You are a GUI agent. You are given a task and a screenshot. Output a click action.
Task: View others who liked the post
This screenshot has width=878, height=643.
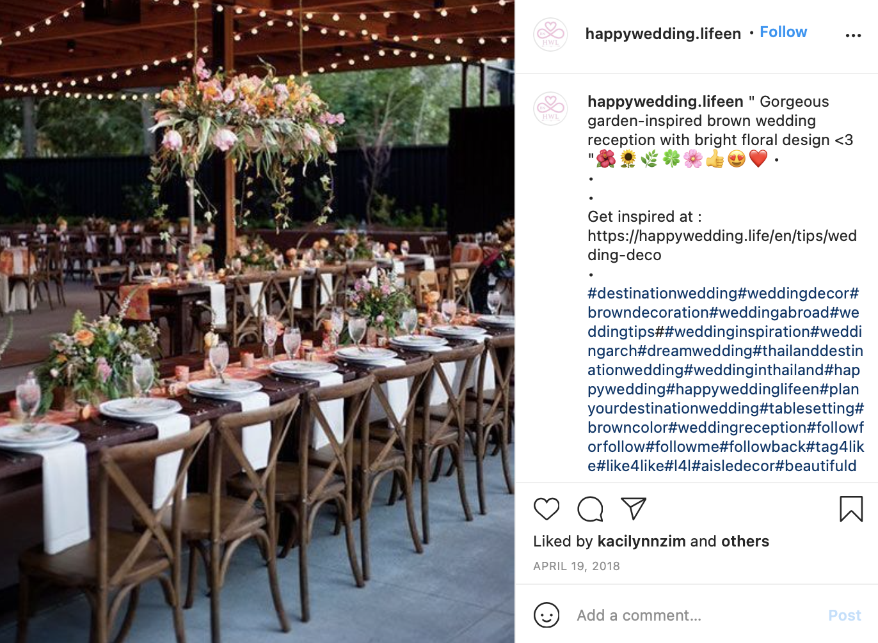coord(745,541)
